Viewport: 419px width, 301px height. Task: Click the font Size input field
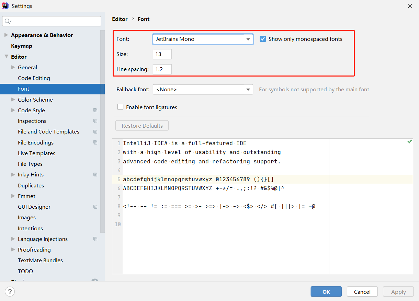[x=162, y=54]
